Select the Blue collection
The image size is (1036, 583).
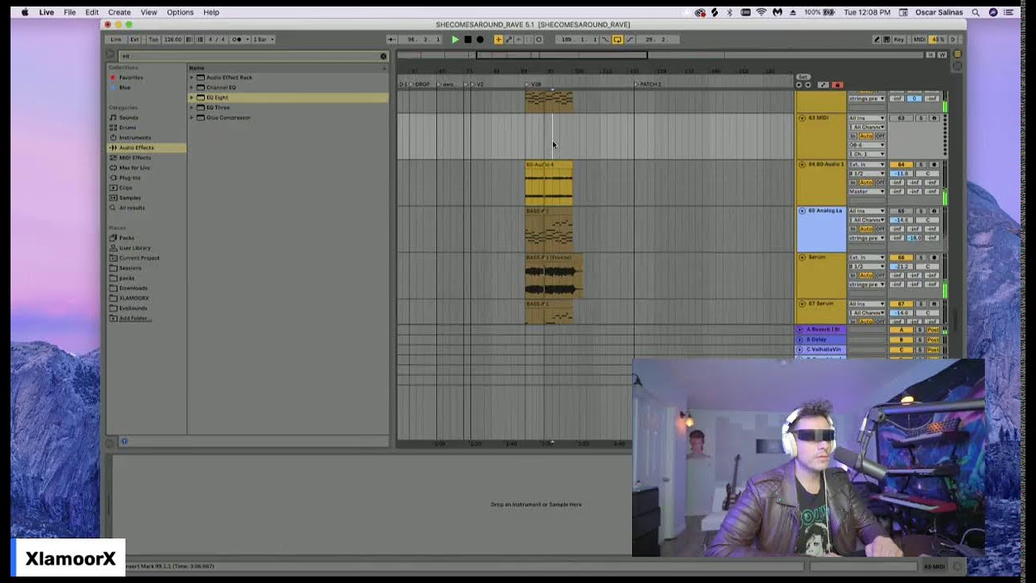(x=125, y=87)
